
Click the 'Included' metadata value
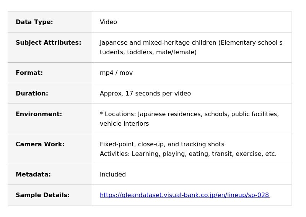point(113,175)
